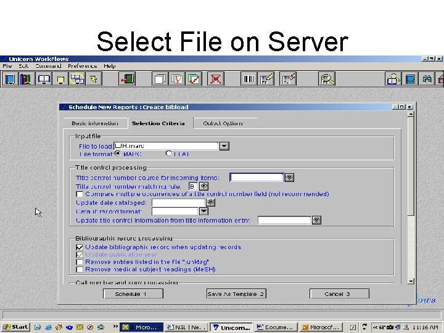
Task: Click the blue checkmark screen toolbar icon
Action: click(x=410, y=79)
